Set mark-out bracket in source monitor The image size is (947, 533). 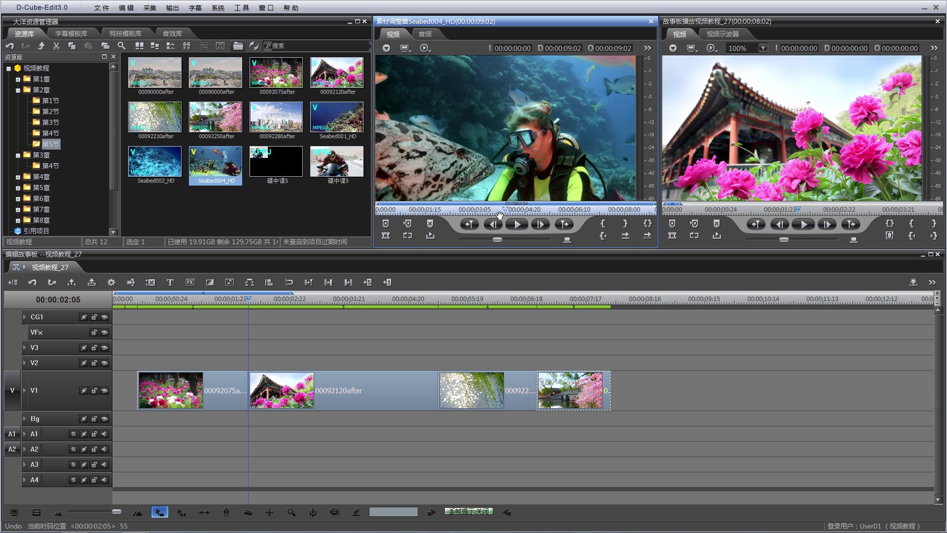[625, 224]
